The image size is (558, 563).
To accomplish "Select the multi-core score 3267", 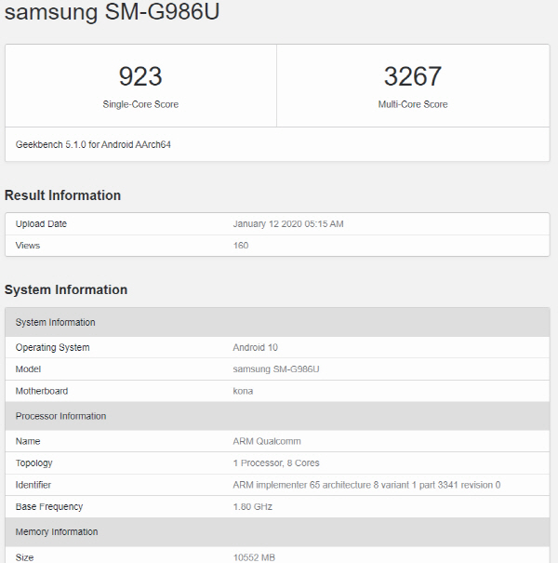I will (413, 76).
